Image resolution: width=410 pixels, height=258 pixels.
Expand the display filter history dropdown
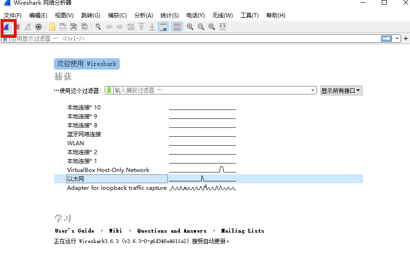click(x=397, y=39)
